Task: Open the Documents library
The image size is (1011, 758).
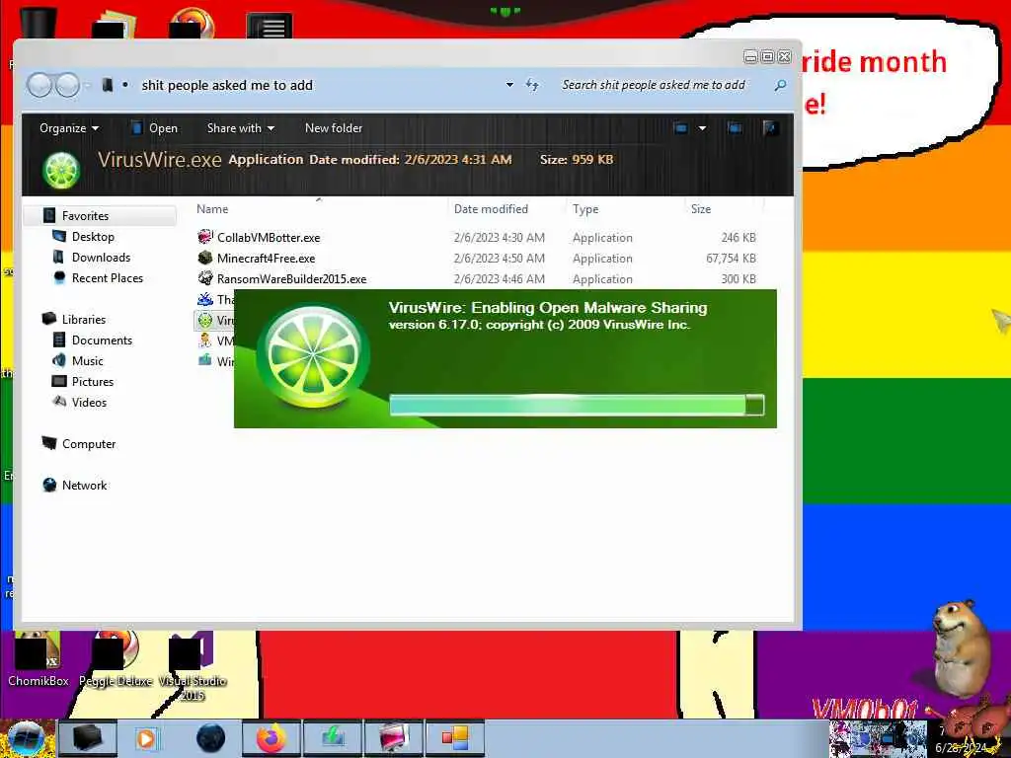Action: [102, 340]
